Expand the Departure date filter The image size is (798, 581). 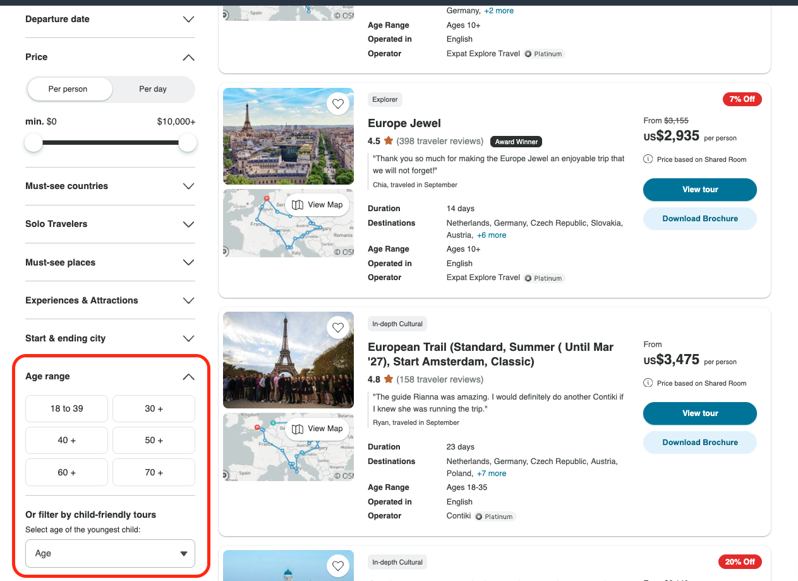110,19
